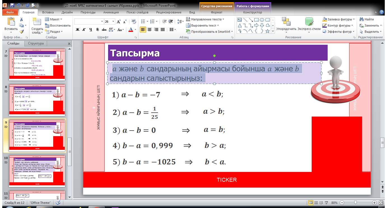Switch to the Анимация ribbon tab
This screenshot has width=387, height=208.
click(x=111, y=12)
